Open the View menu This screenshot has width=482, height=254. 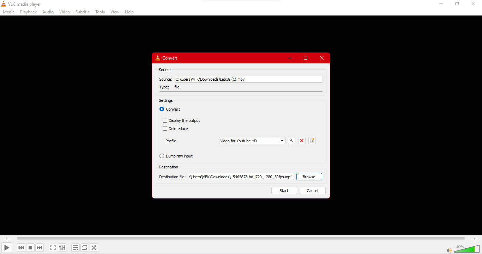[115, 12]
